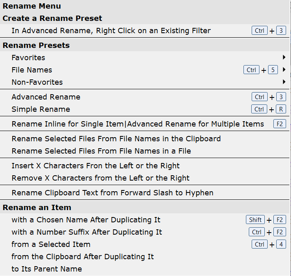The height and width of the screenshot is (276, 291).
Task: Choose with a Number Suffix After Duplicating It
Action: click(x=86, y=232)
